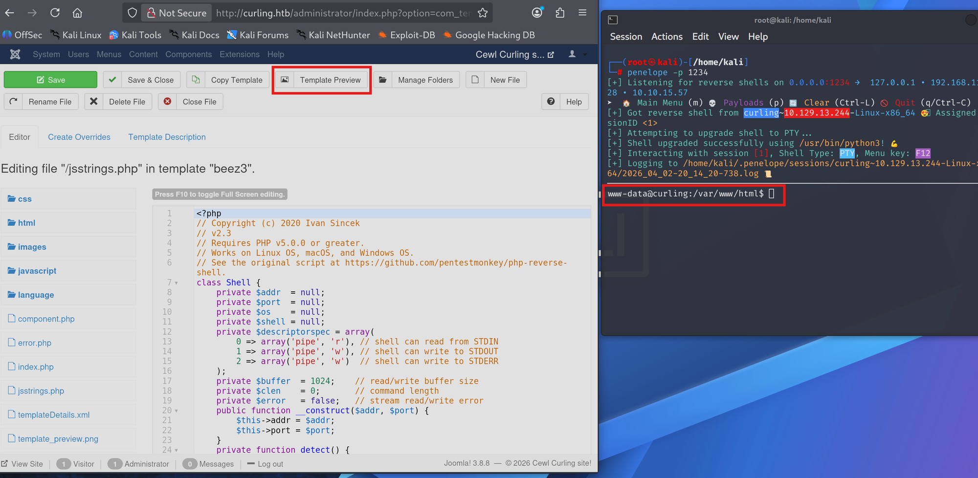Open Firefox account icon
This screenshot has height=478, width=978.
tap(537, 13)
